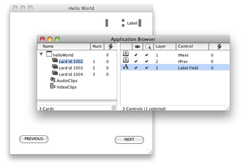Click layer number 2 in tPrev row
The height and width of the screenshot is (166, 243).
coord(157,62)
